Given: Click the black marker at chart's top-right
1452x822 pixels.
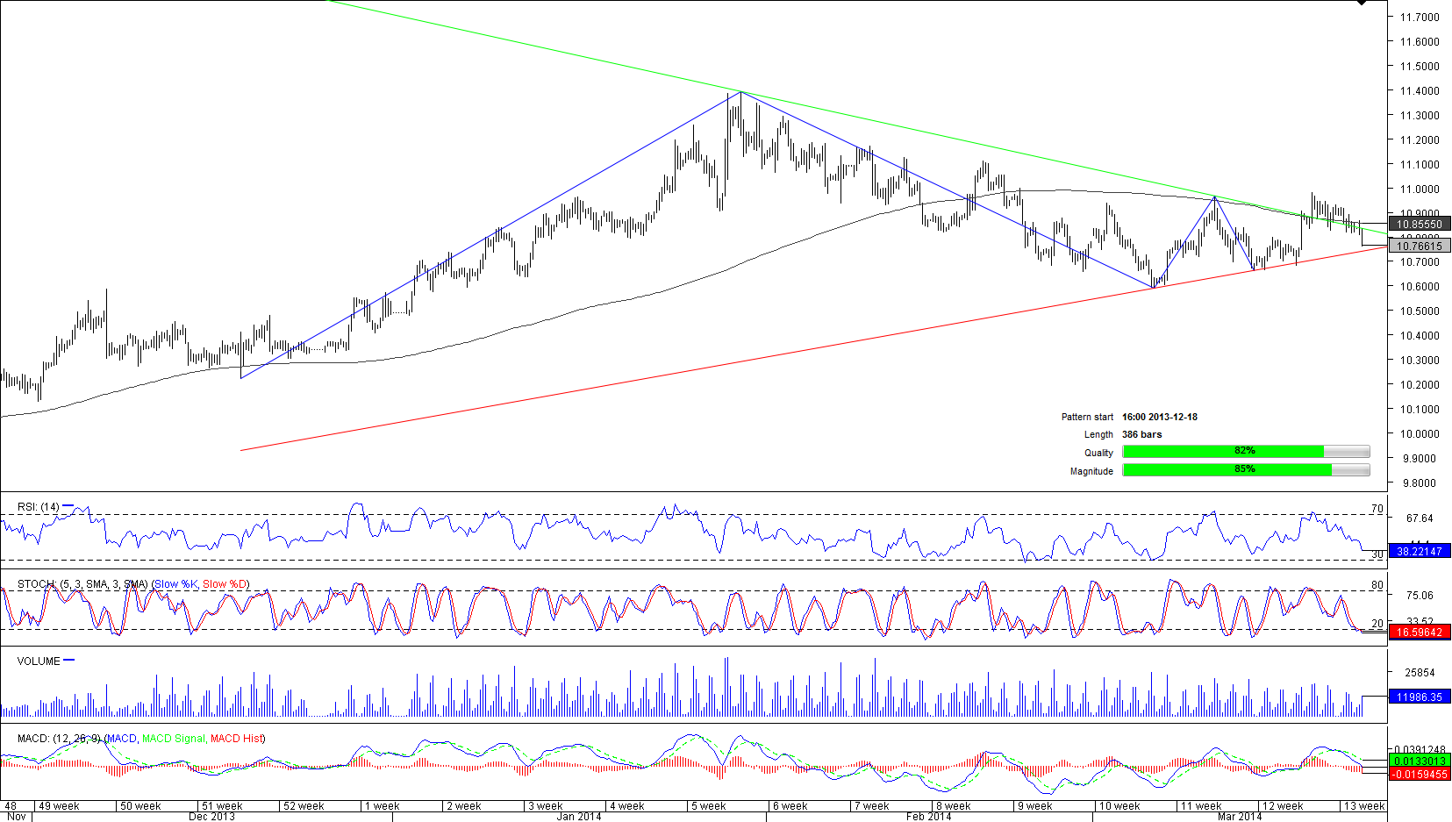Looking at the screenshot, I should [1361, 3].
